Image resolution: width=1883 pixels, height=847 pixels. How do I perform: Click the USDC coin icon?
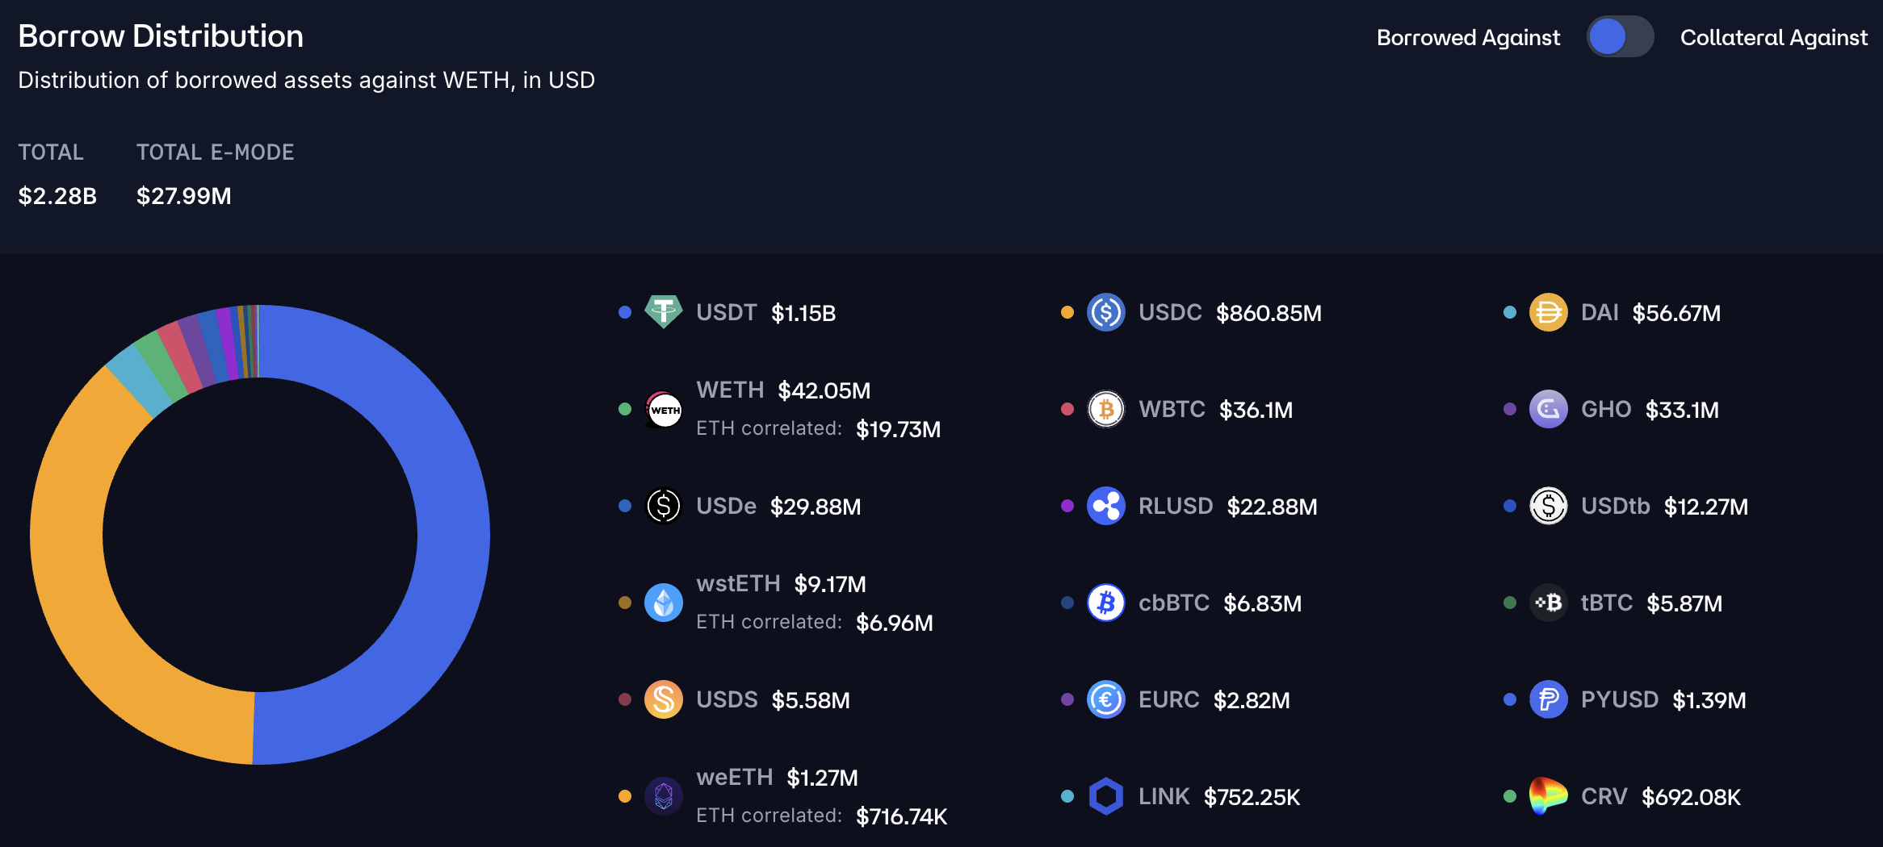pyautogui.click(x=1106, y=312)
